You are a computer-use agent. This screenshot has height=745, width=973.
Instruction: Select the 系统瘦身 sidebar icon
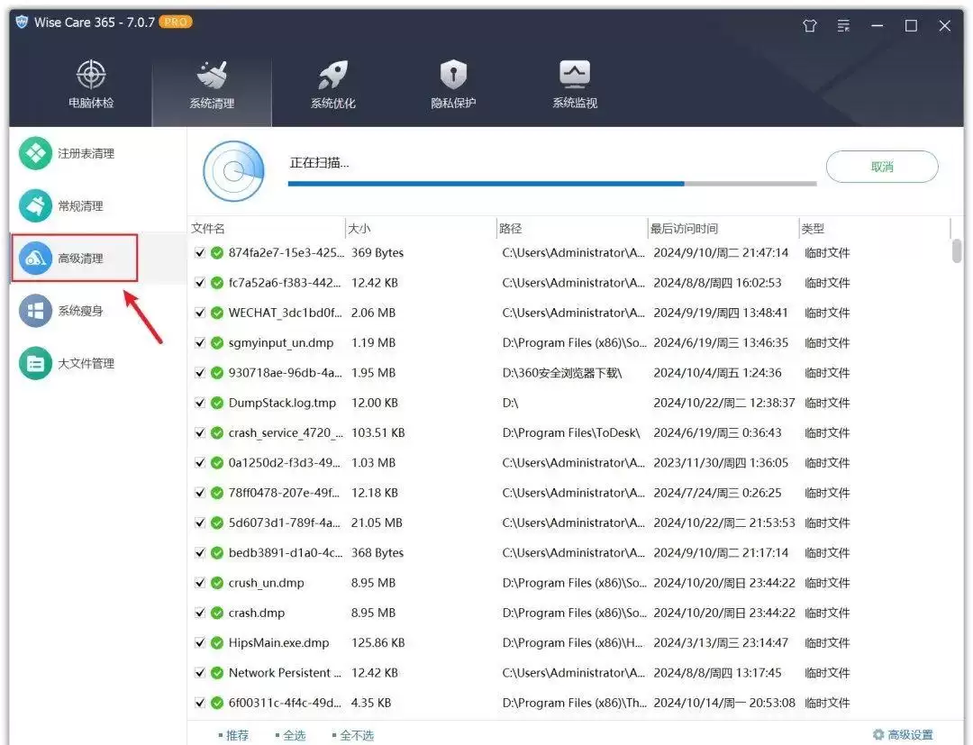click(35, 311)
